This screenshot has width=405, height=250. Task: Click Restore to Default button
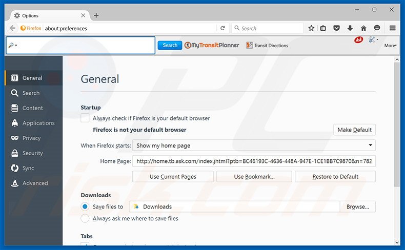click(335, 177)
